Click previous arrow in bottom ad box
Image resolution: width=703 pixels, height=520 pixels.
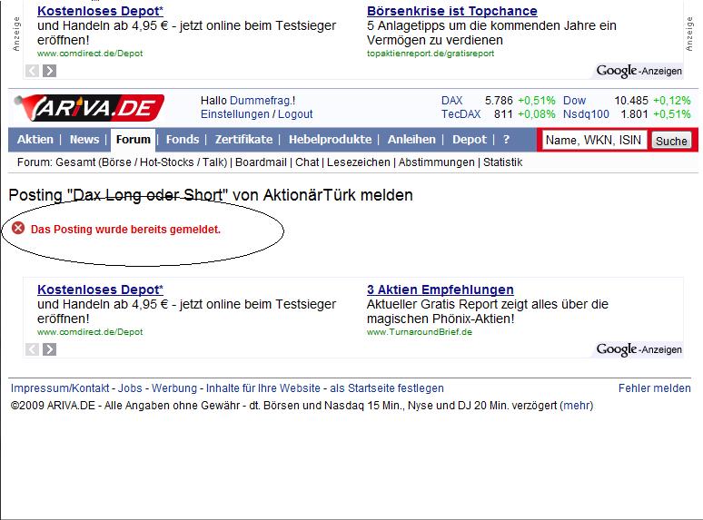32,349
